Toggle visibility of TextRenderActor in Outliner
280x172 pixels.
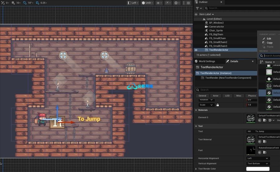point(196,50)
